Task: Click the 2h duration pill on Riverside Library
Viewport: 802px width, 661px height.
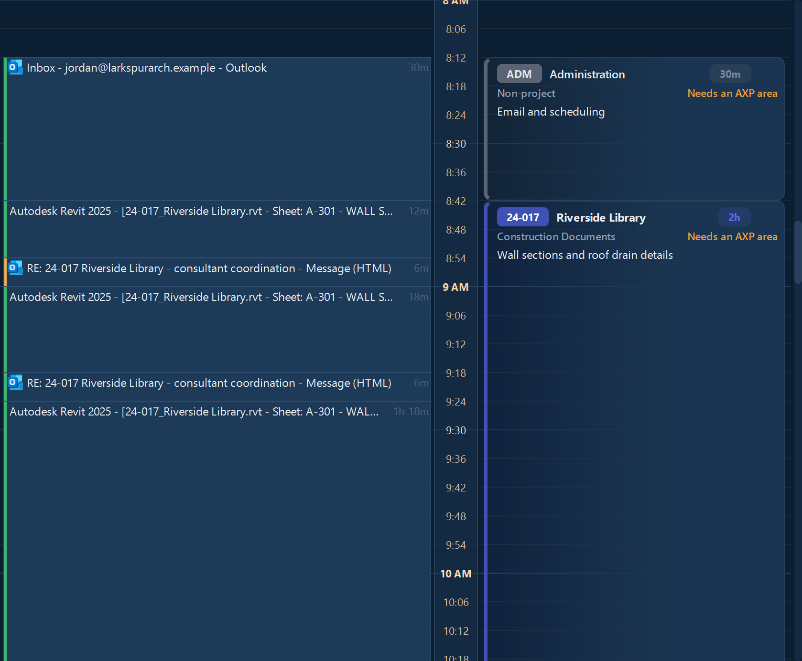Action: (x=734, y=217)
